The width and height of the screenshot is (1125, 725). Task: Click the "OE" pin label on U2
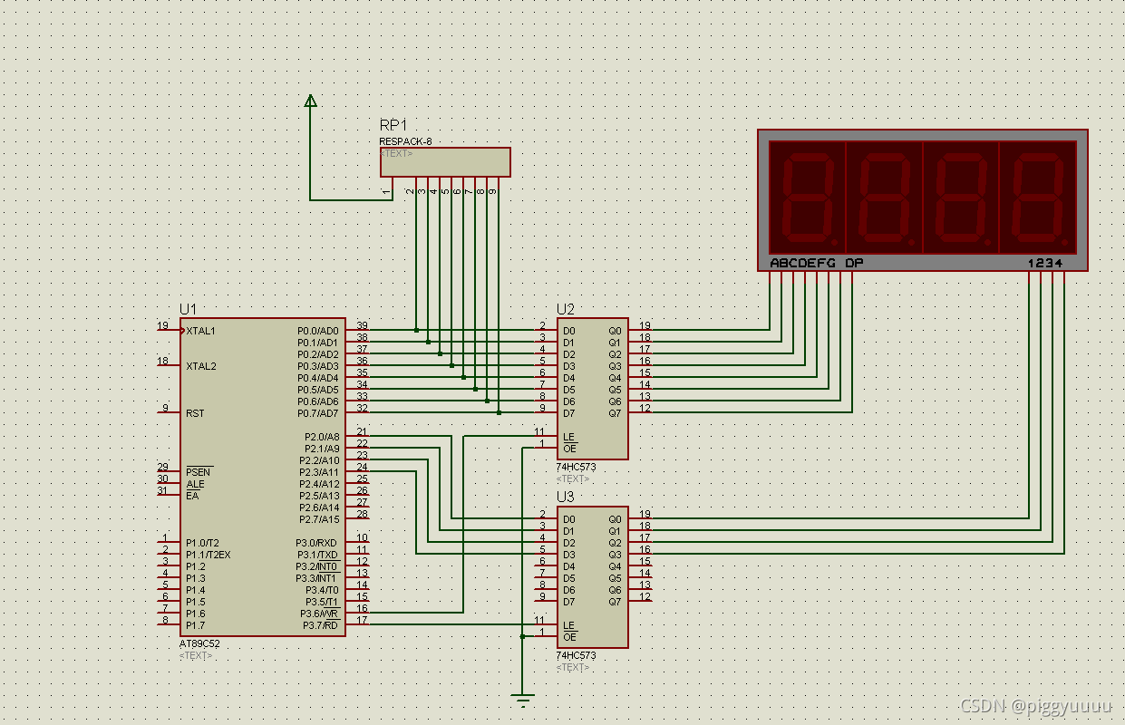569,449
